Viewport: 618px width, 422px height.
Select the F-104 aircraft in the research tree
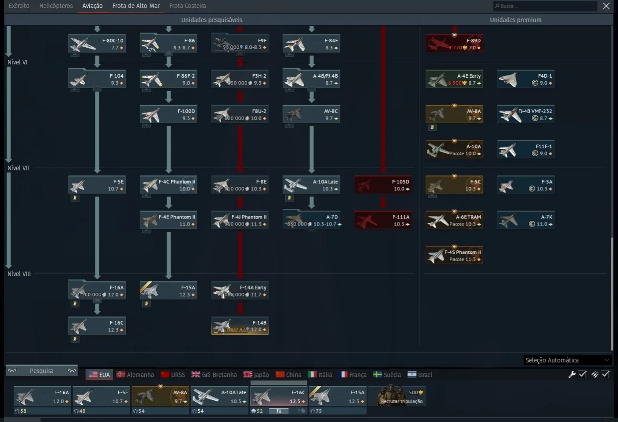[x=97, y=79]
